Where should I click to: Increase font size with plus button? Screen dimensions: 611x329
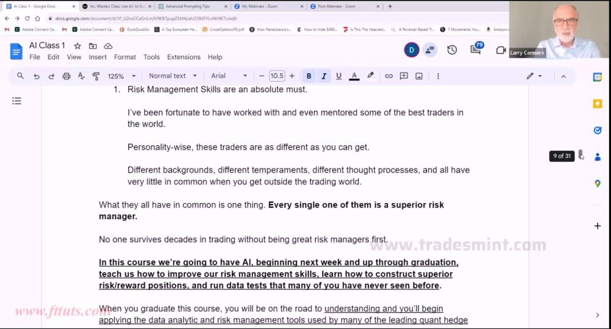[x=292, y=76]
